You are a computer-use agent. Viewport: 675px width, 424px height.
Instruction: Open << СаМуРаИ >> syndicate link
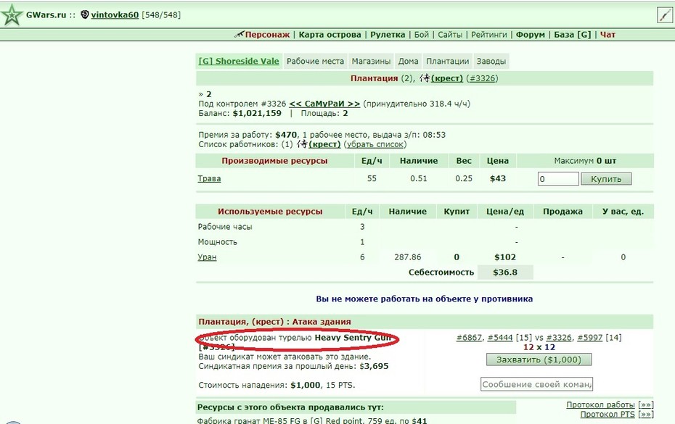click(x=324, y=104)
